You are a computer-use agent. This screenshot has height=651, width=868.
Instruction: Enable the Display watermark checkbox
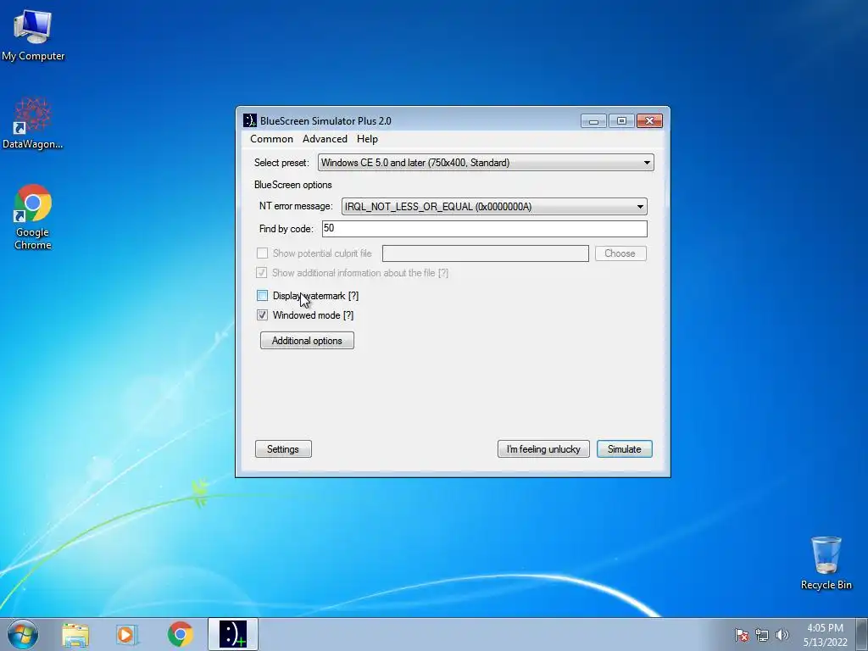(263, 296)
